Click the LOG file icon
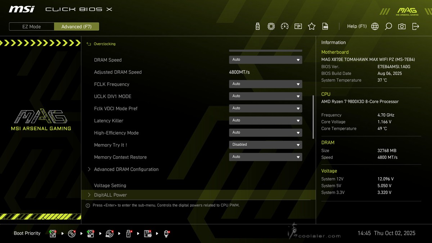Screen dimensions: 432x243 (325, 26)
